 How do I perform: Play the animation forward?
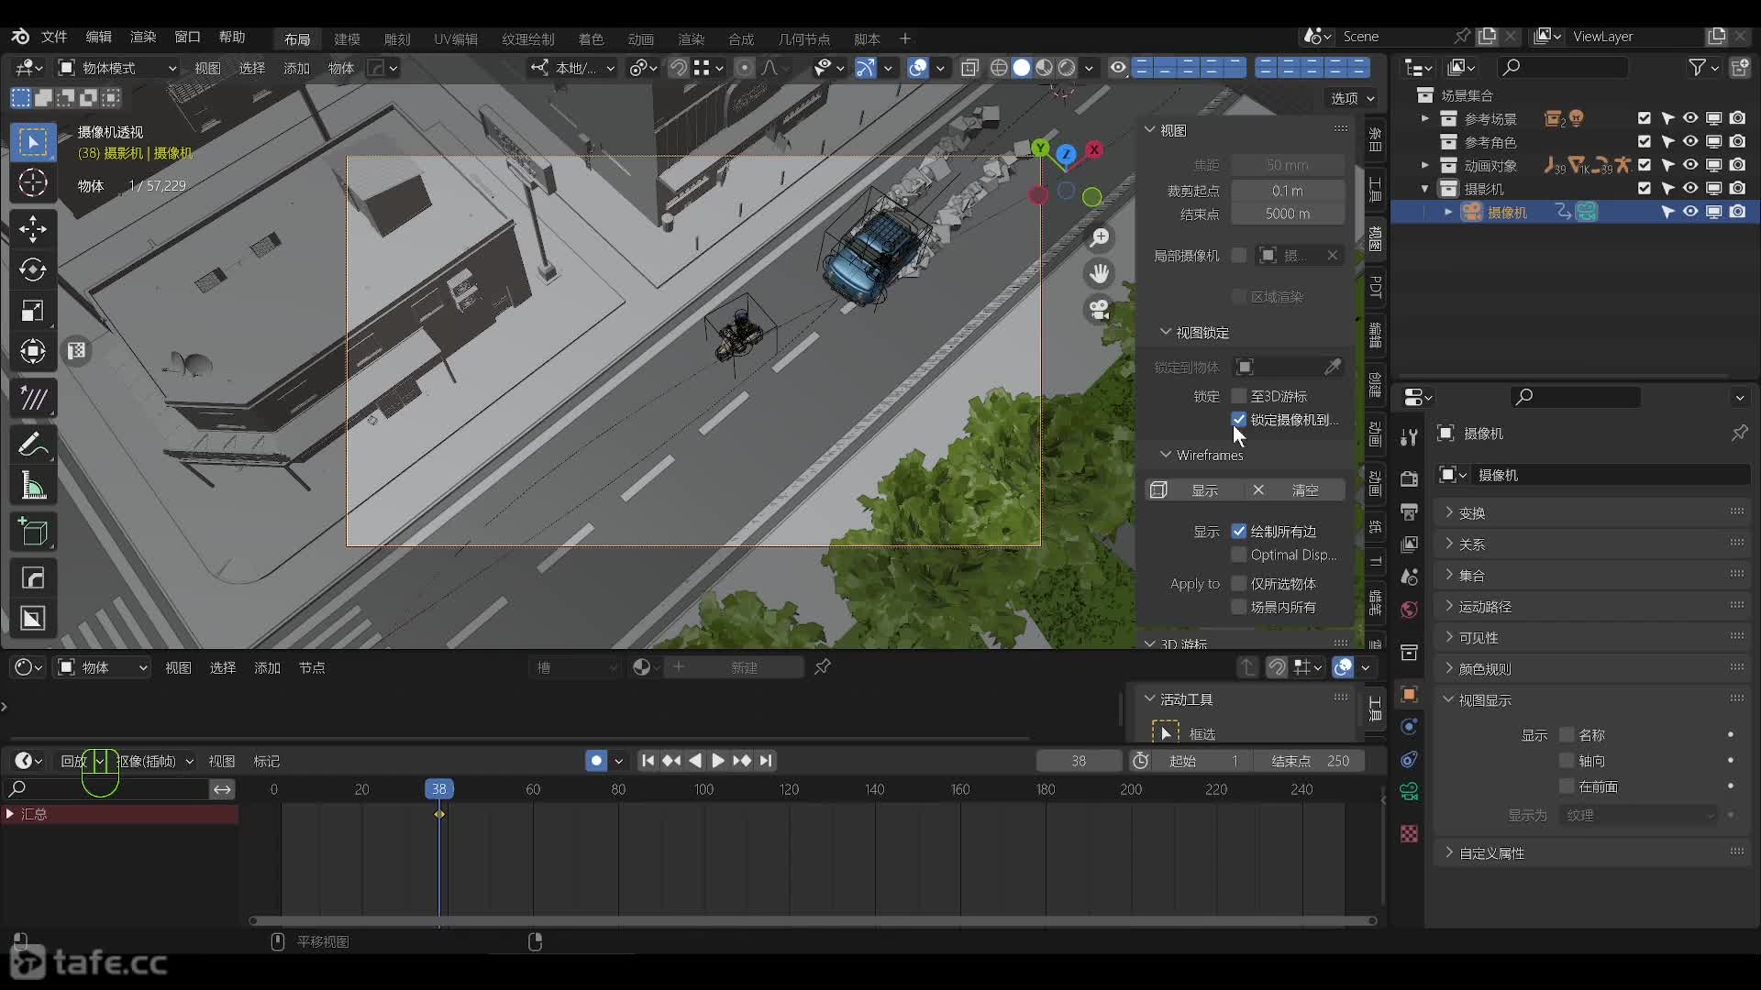tap(718, 761)
